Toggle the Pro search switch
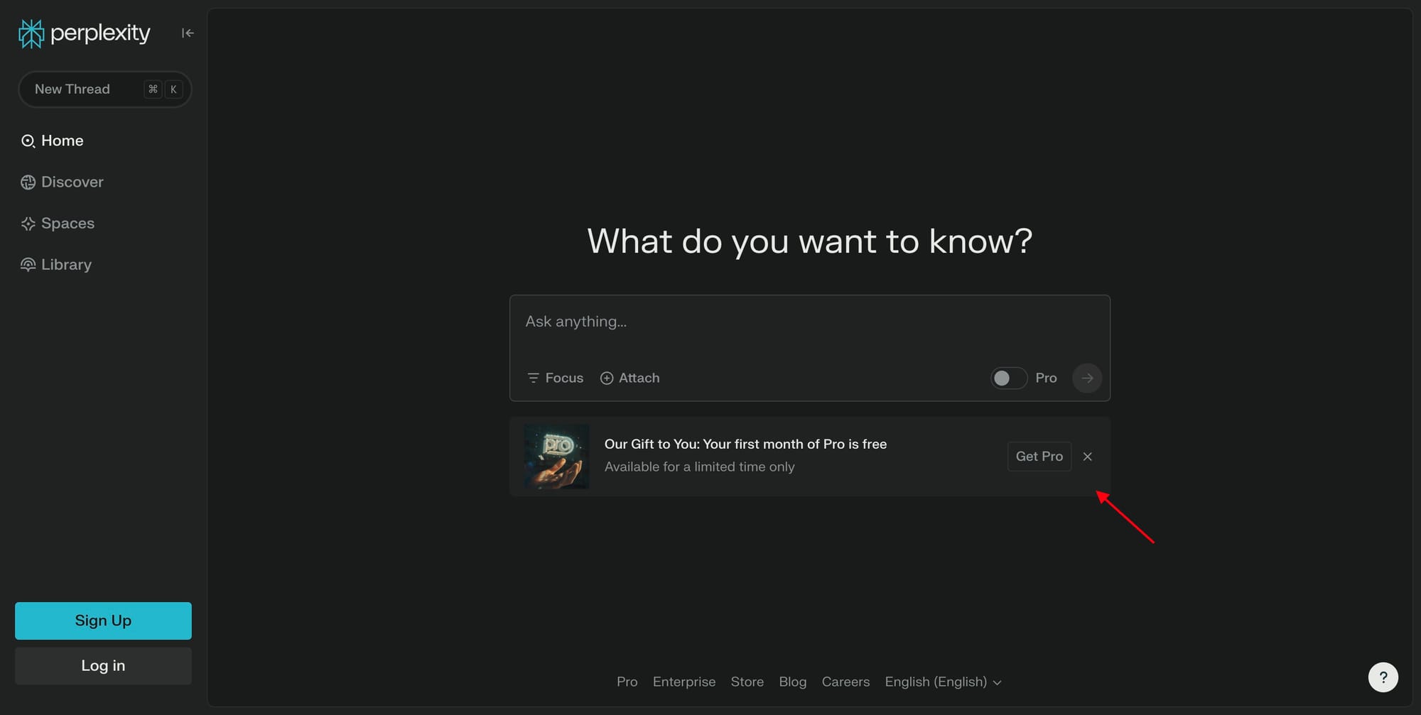Screen dimensions: 1421x715 point(1009,378)
